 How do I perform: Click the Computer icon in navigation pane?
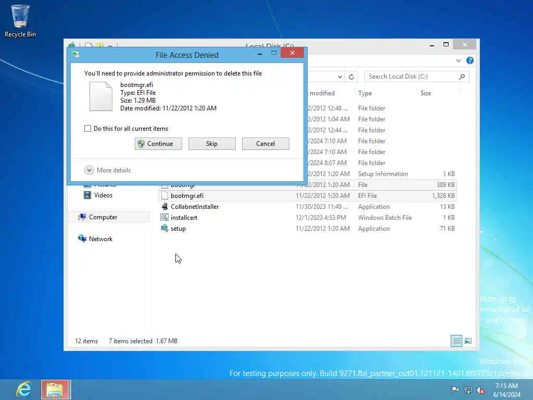click(82, 217)
